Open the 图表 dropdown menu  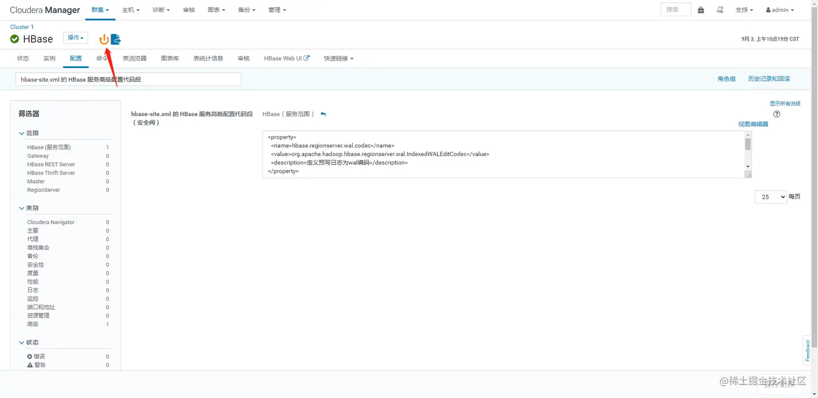tap(216, 10)
